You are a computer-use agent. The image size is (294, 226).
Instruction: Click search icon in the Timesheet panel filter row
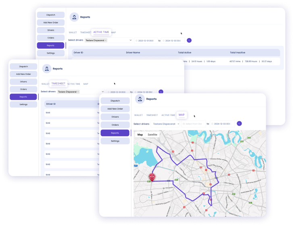tap(161, 92)
